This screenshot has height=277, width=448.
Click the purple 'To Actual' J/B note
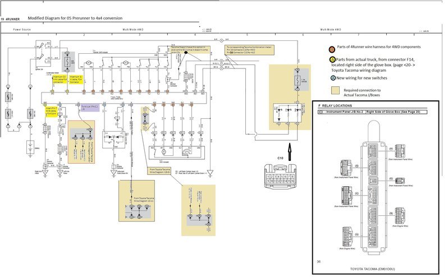click(x=90, y=108)
